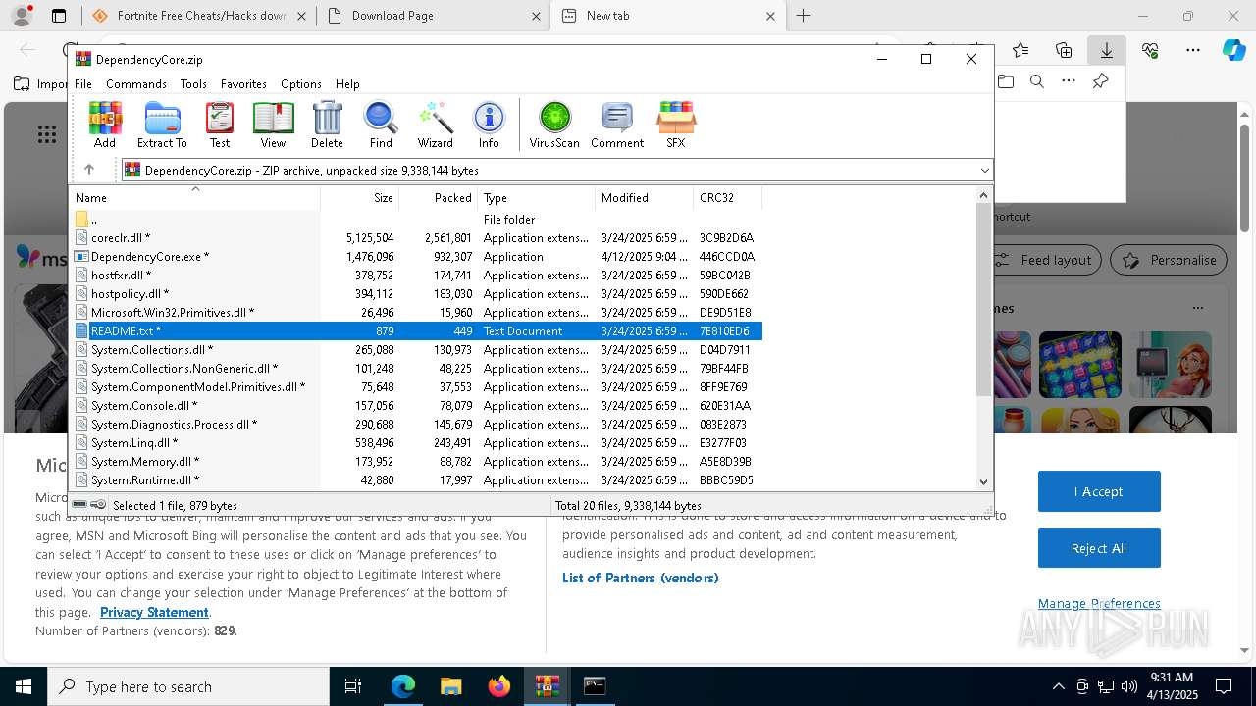1256x706 pixels.
Task: Click the terminal icon in taskbar
Action: (x=595, y=686)
